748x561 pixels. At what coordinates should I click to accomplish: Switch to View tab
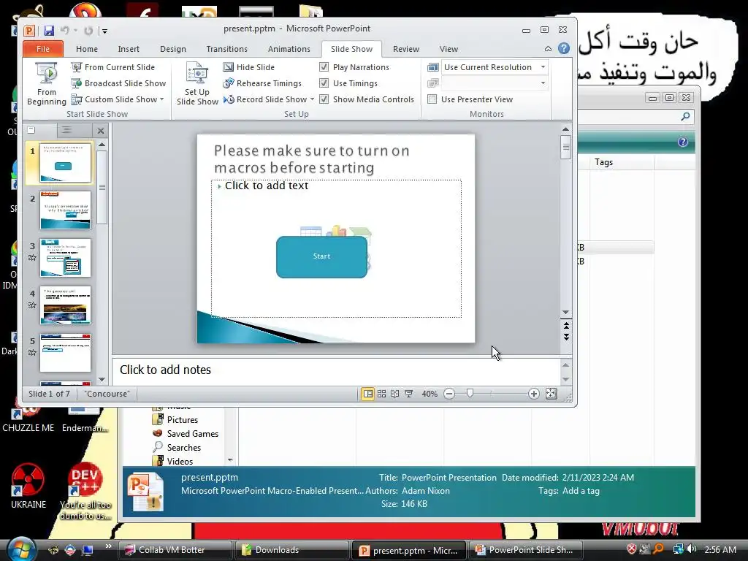click(x=449, y=49)
